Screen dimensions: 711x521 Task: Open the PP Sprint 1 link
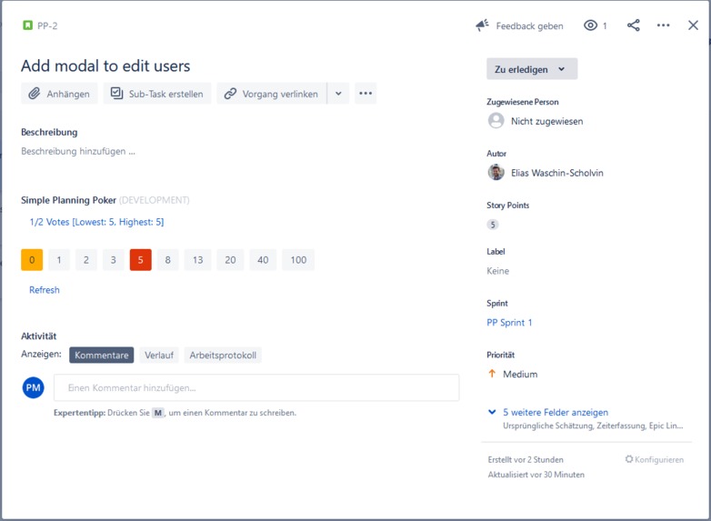tap(509, 323)
